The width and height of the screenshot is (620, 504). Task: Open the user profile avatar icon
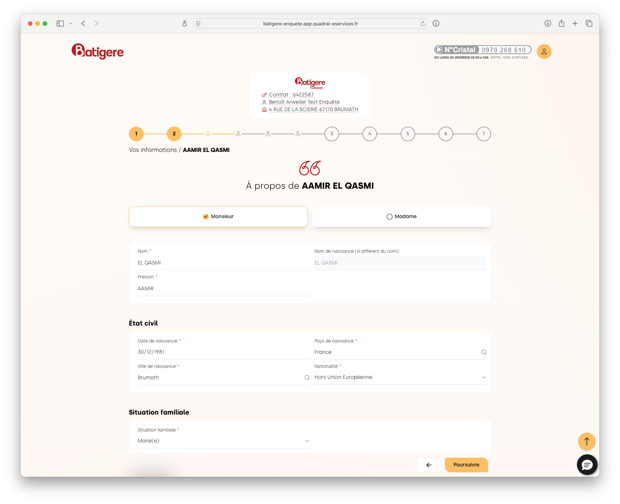pyautogui.click(x=544, y=52)
